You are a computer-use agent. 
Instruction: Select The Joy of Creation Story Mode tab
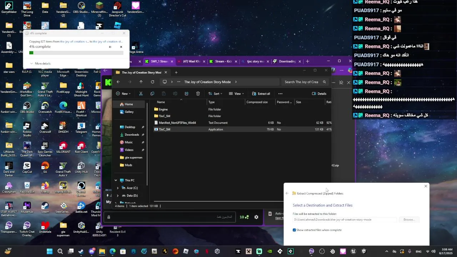(x=141, y=72)
